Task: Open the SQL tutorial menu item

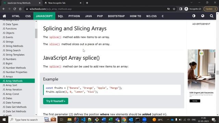Action: click(61, 16)
